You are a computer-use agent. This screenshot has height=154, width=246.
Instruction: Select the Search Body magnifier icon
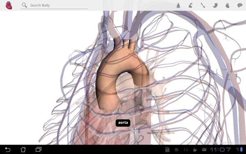point(24,5)
